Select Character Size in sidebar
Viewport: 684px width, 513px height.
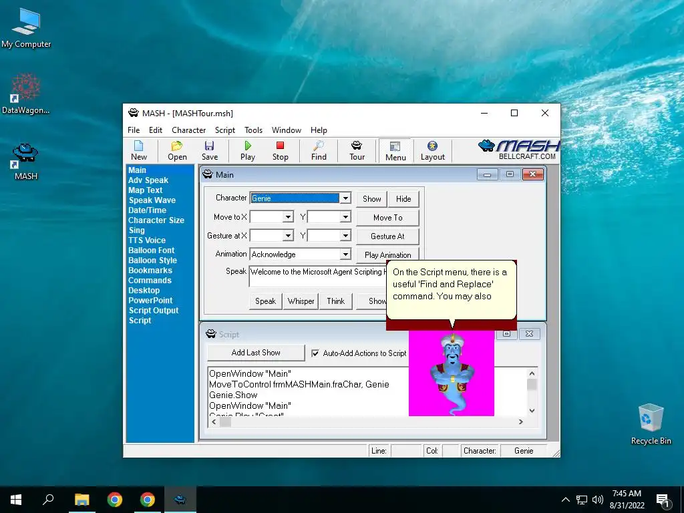coord(156,220)
